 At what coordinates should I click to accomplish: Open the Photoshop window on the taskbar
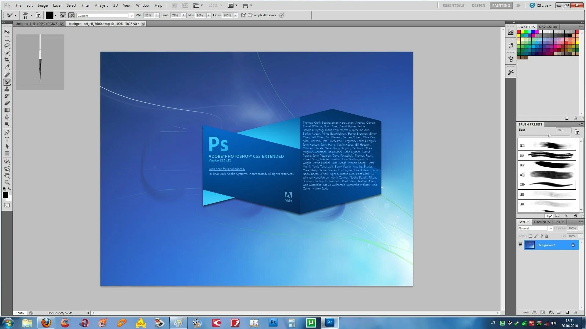(330, 322)
